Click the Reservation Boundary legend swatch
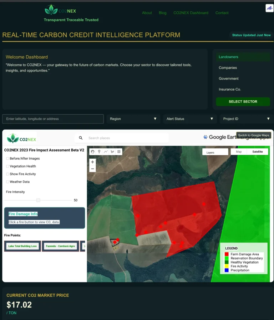The image size is (274, 320). (227, 258)
